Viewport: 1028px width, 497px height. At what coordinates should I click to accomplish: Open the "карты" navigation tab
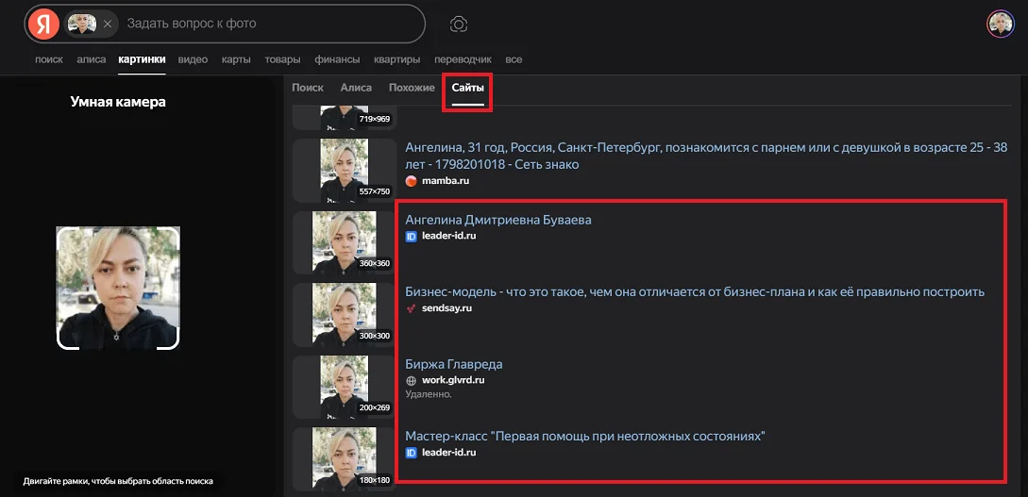(x=236, y=59)
